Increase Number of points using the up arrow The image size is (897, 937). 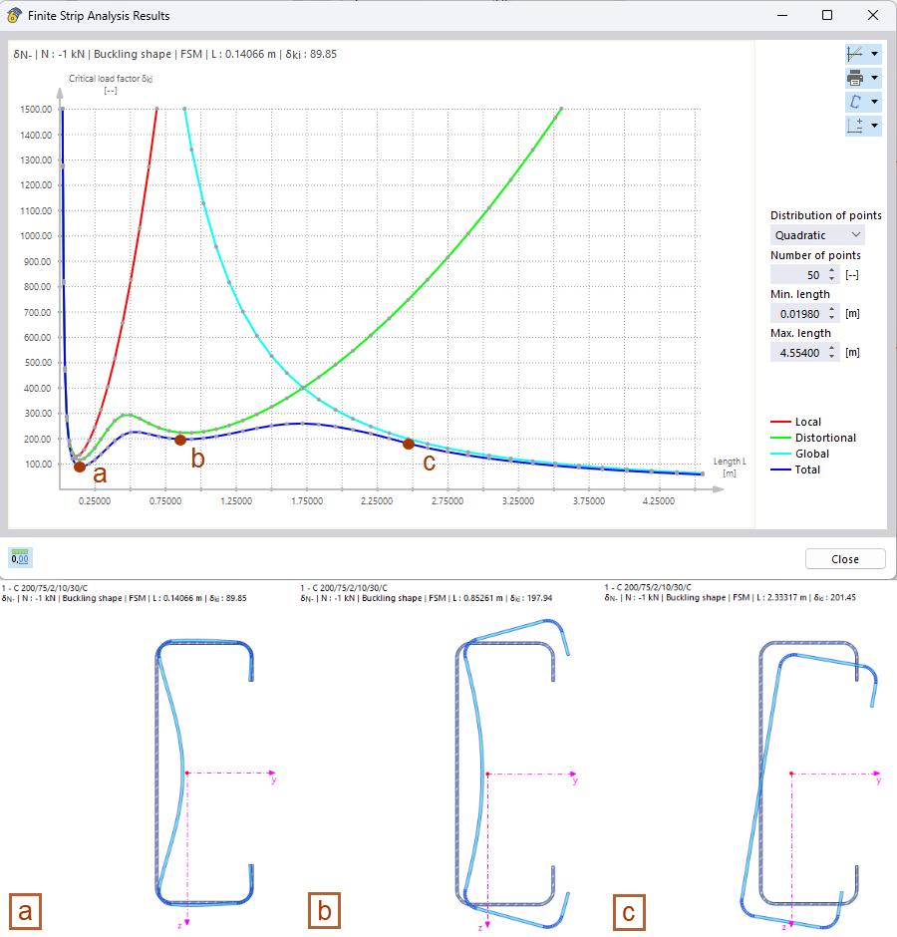[830, 270]
